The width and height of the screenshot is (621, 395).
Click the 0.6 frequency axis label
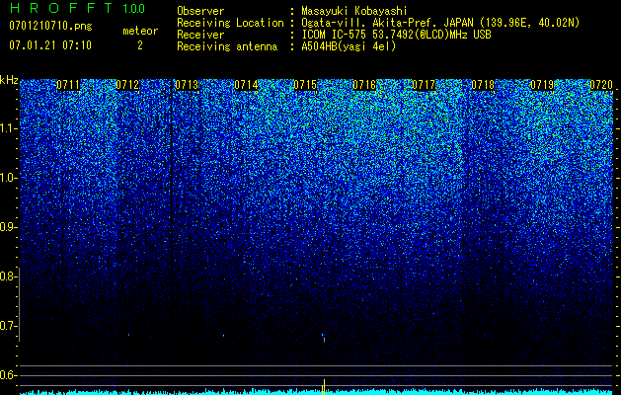[8, 375]
